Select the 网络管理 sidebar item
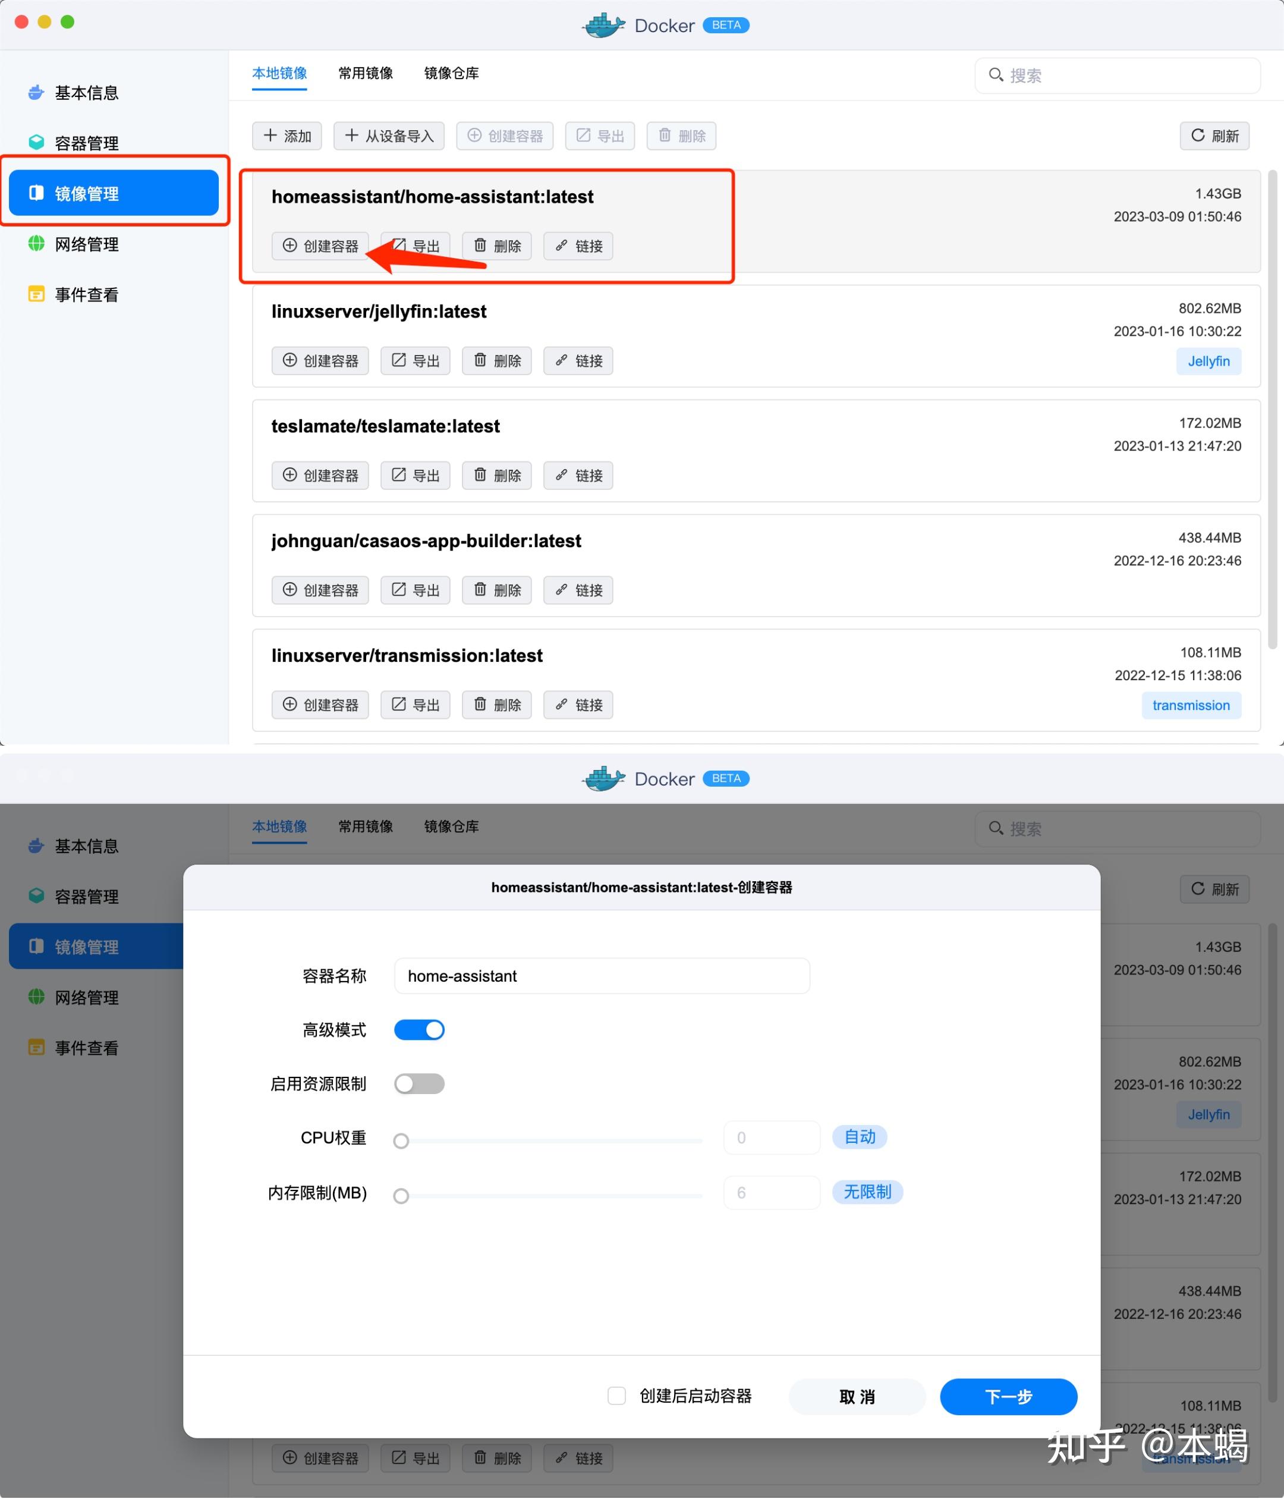The height and width of the screenshot is (1499, 1284). tap(86, 244)
